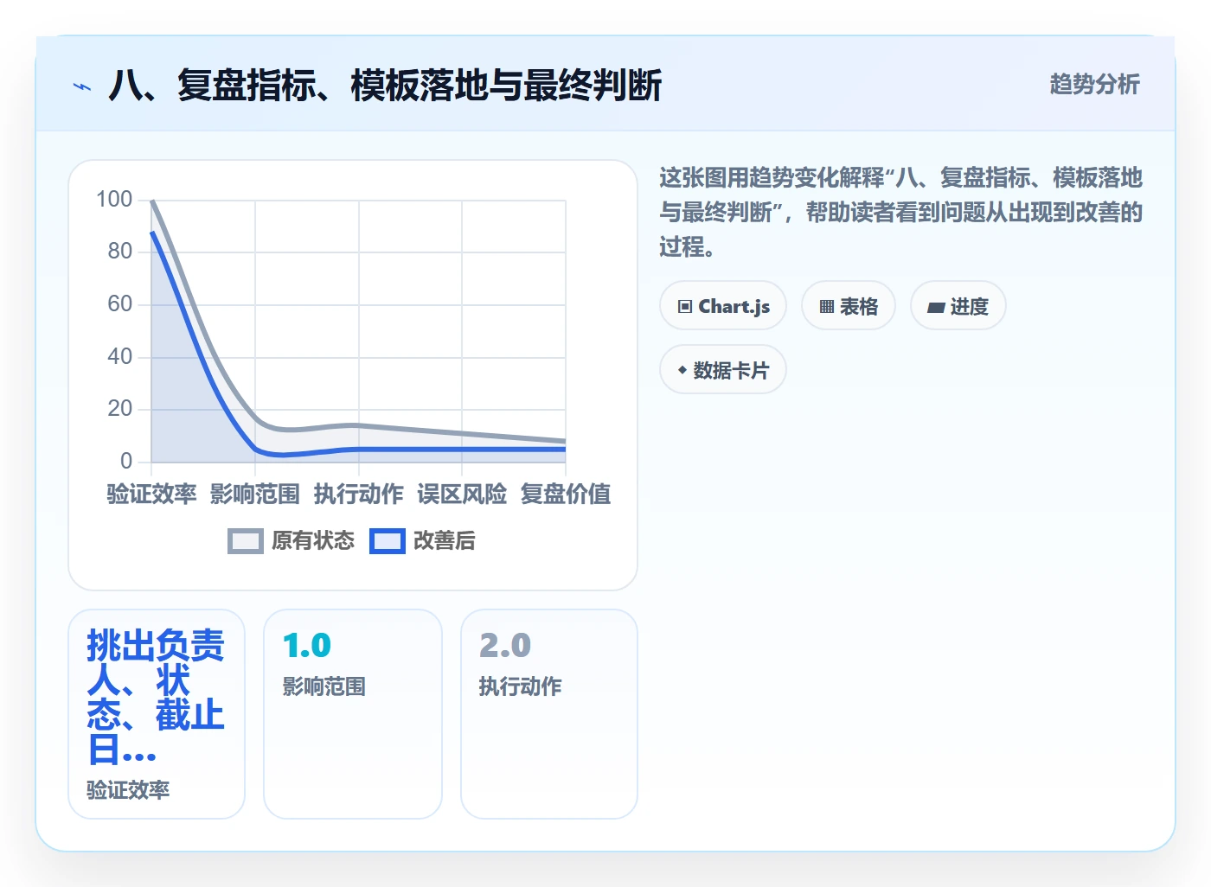Viewport: 1211px width, 887px height.
Task: Click the 100 y-axis tick label
Action: click(114, 200)
